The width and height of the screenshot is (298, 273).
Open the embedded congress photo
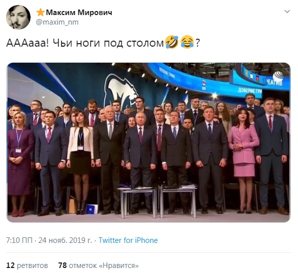149,143
